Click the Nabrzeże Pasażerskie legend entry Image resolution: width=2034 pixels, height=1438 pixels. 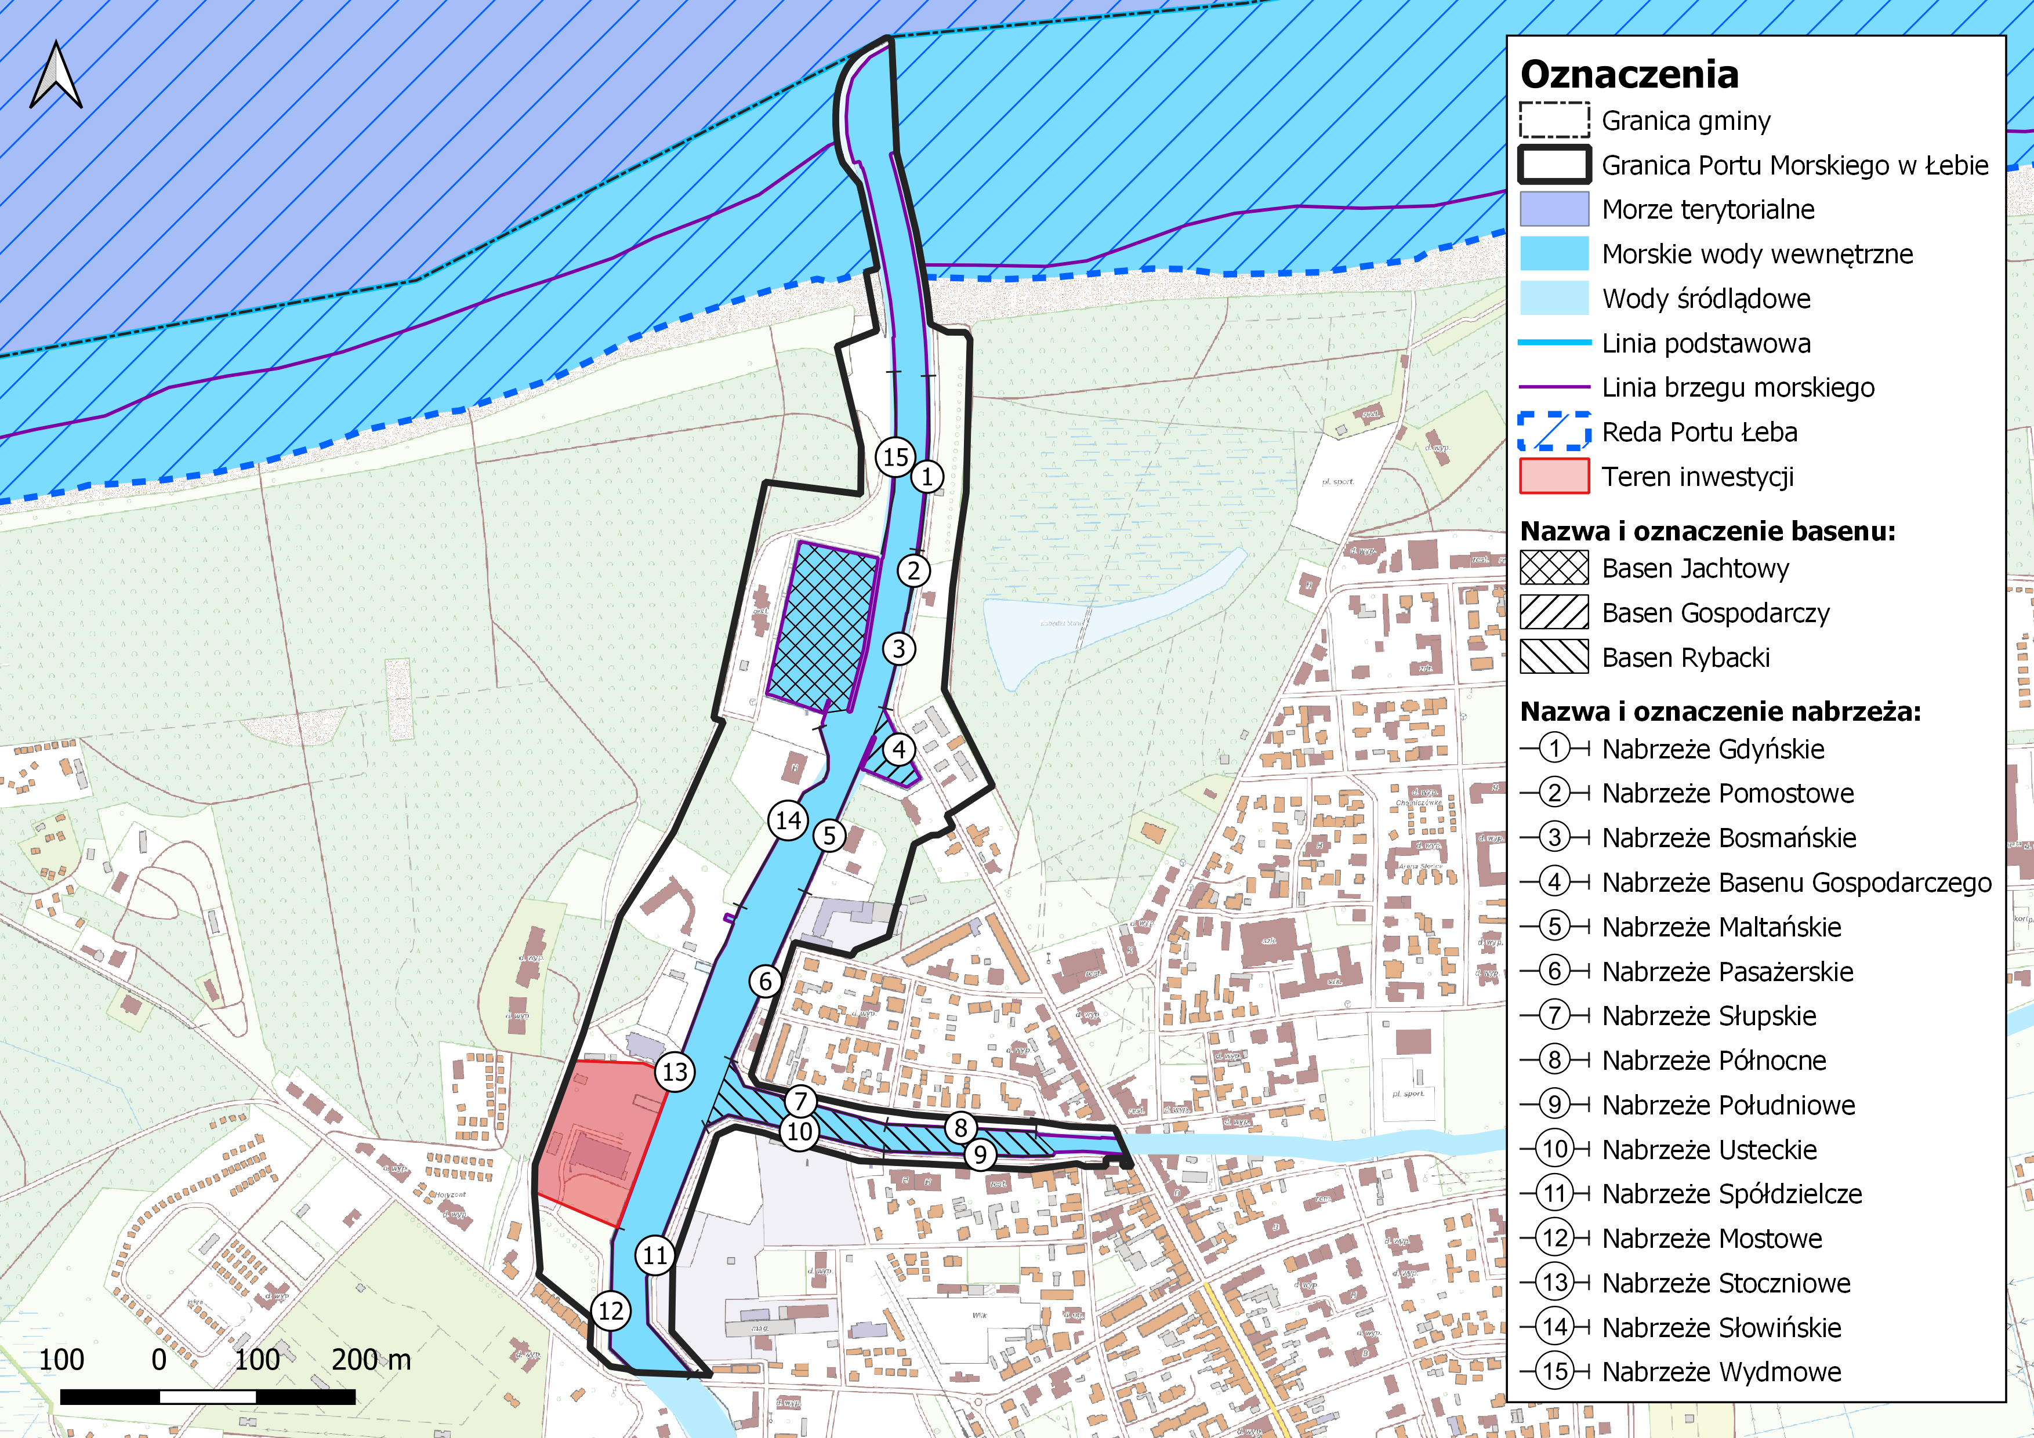pyautogui.click(x=1687, y=971)
